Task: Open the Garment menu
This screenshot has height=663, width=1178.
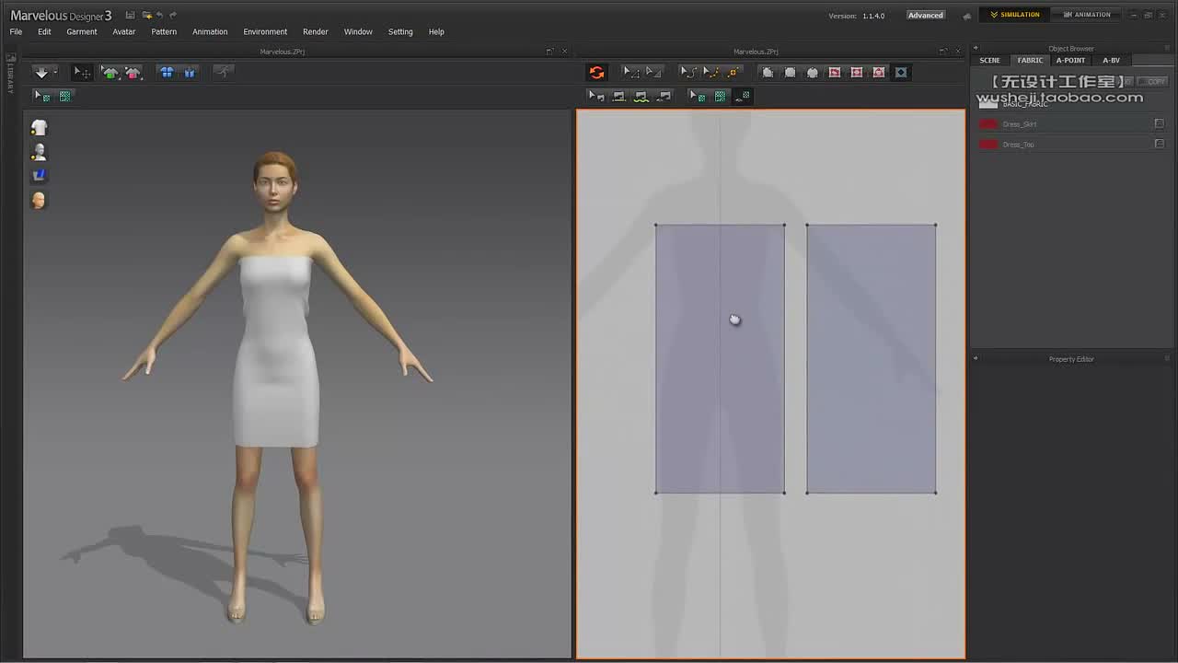Action: [x=81, y=31]
